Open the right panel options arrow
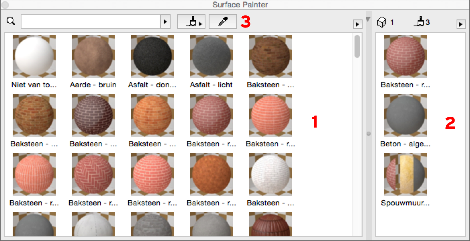 (461, 25)
